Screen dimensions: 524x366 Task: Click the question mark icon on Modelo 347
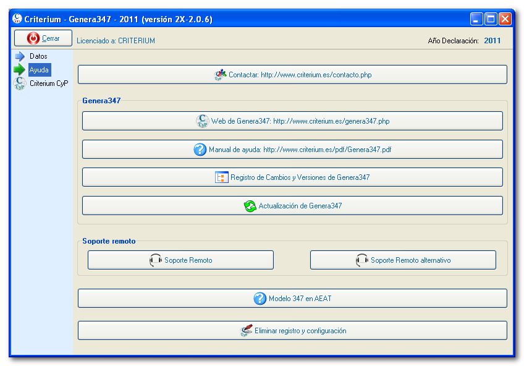pos(260,299)
